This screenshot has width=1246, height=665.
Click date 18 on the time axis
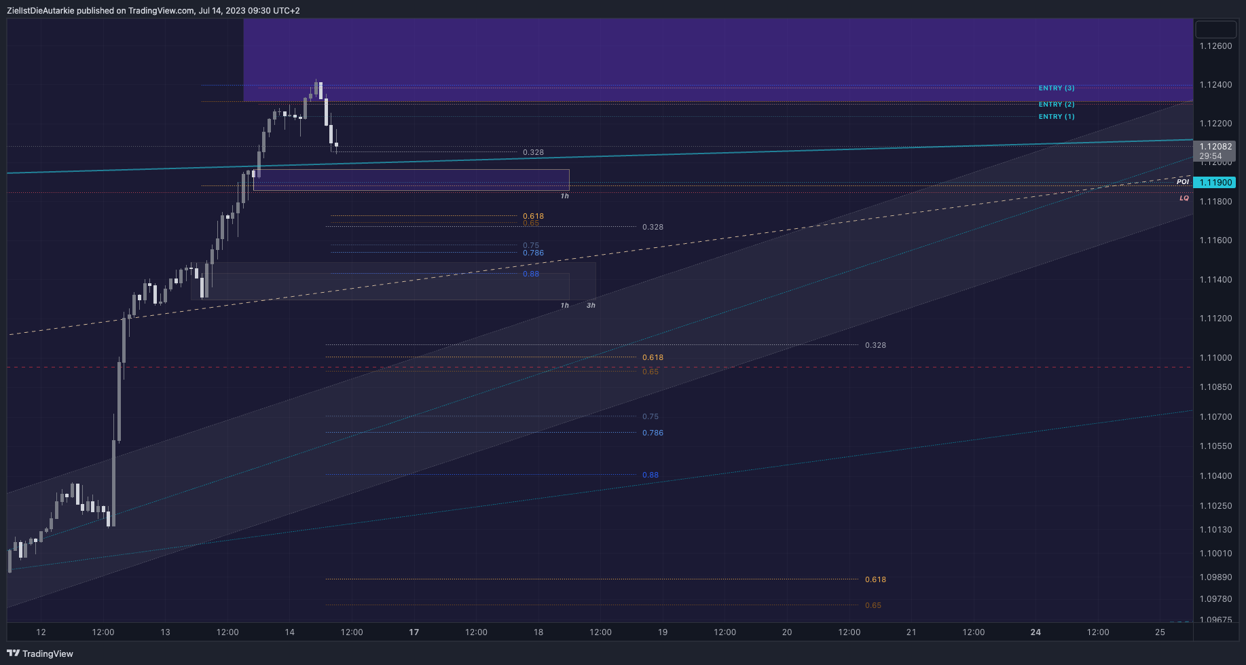coord(538,632)
